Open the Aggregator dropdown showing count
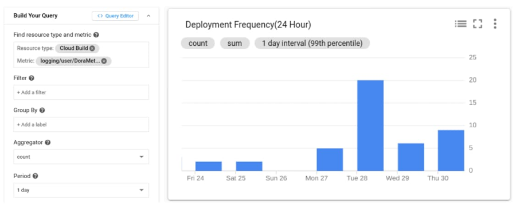The height and width of the screenshot is (208, 516). 81,156
